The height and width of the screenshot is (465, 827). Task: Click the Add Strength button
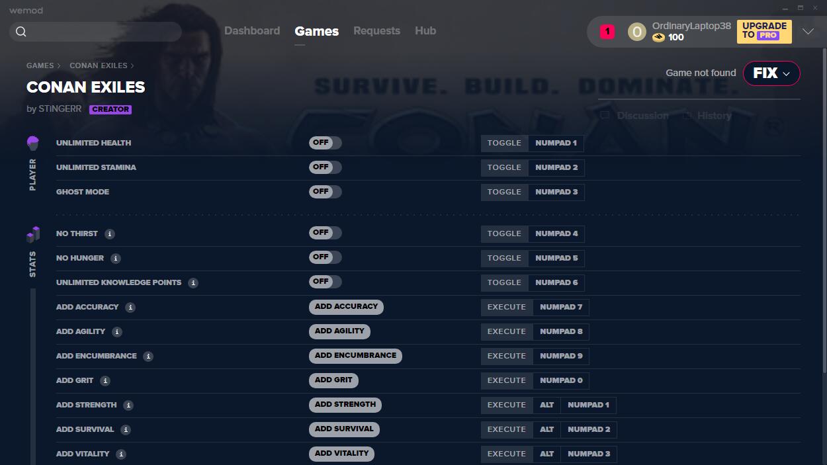point(345,405)
